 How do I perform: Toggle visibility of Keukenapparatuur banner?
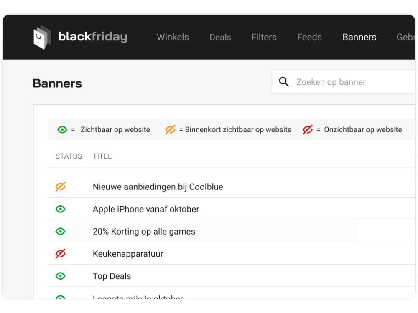tap(61, 254)
